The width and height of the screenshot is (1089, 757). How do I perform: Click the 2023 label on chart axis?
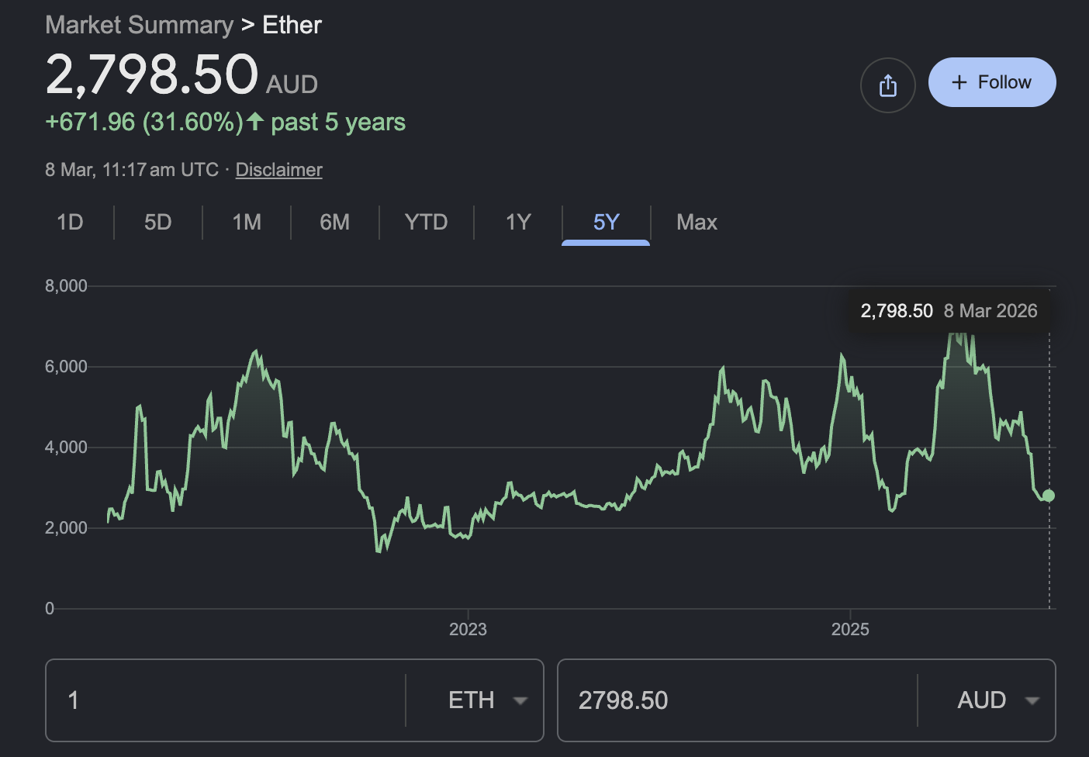468,629
